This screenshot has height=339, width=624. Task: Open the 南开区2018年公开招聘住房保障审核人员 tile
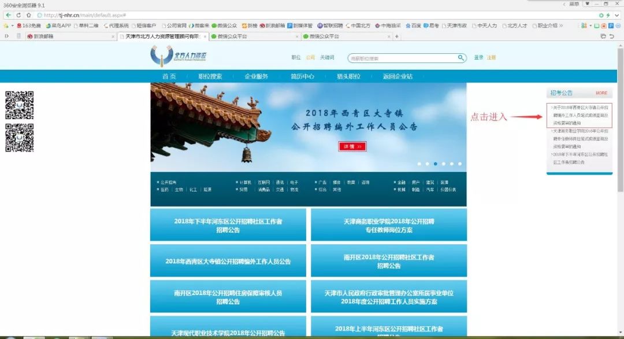(x=228, y=297)
